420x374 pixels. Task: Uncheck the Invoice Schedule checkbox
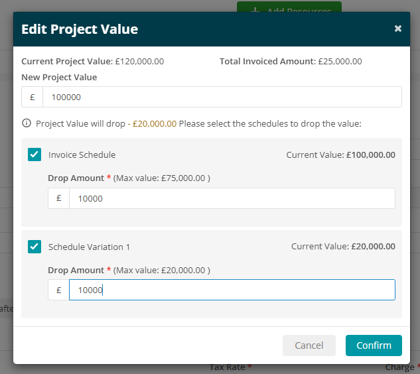(x=35, y=155)
